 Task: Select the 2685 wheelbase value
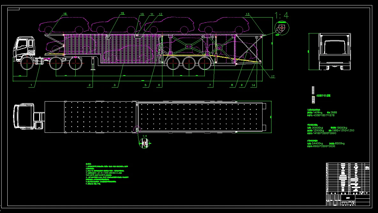[334, 112]
